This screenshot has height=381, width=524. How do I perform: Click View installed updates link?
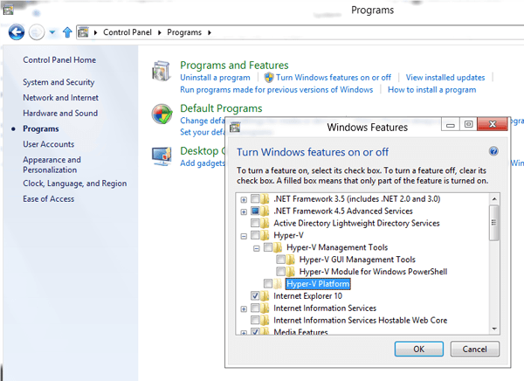[445, 78]
